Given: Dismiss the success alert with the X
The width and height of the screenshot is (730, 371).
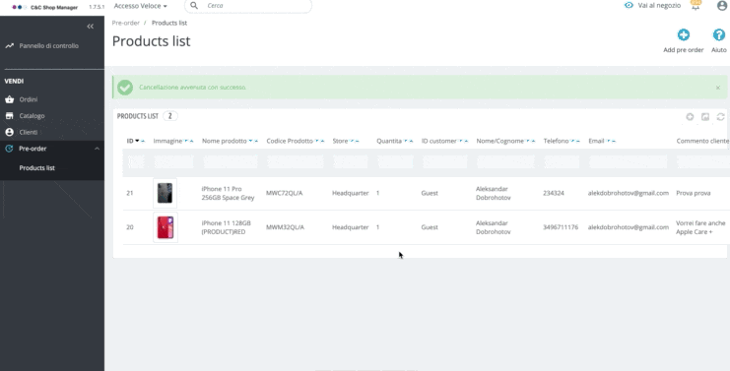Looking at the screenshot, I should point(718,88).
